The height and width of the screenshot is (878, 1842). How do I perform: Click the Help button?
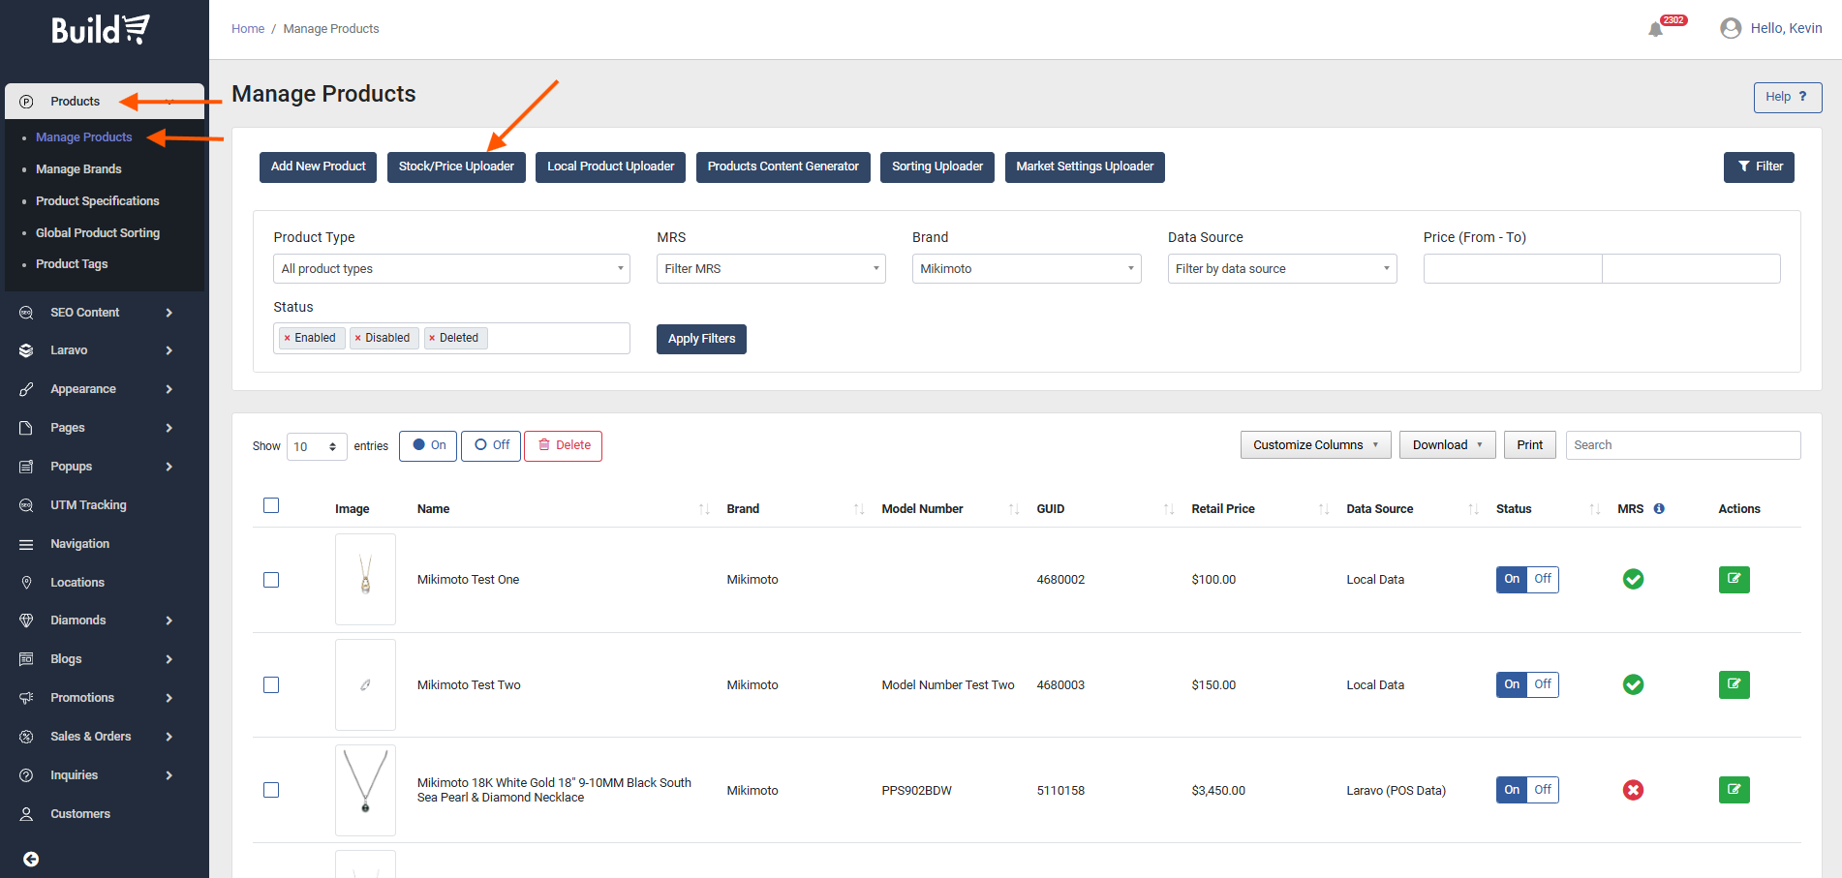coord(1788,97)
